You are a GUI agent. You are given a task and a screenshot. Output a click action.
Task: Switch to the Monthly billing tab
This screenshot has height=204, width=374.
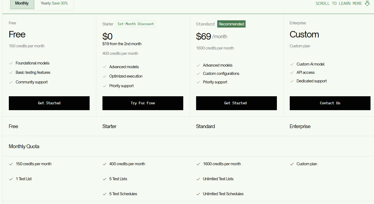22,3
